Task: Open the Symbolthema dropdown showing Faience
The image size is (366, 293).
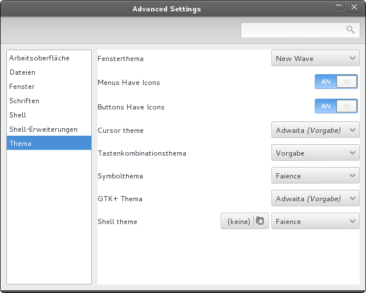Action: coord(315,176)
